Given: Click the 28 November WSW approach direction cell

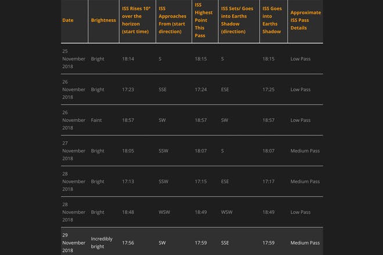Looking at the screenshot, I should pos(164,212).
